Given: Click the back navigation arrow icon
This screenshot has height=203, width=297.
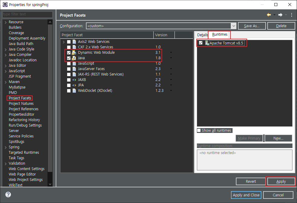Looking at the screenshot, I should pos(269,15).
